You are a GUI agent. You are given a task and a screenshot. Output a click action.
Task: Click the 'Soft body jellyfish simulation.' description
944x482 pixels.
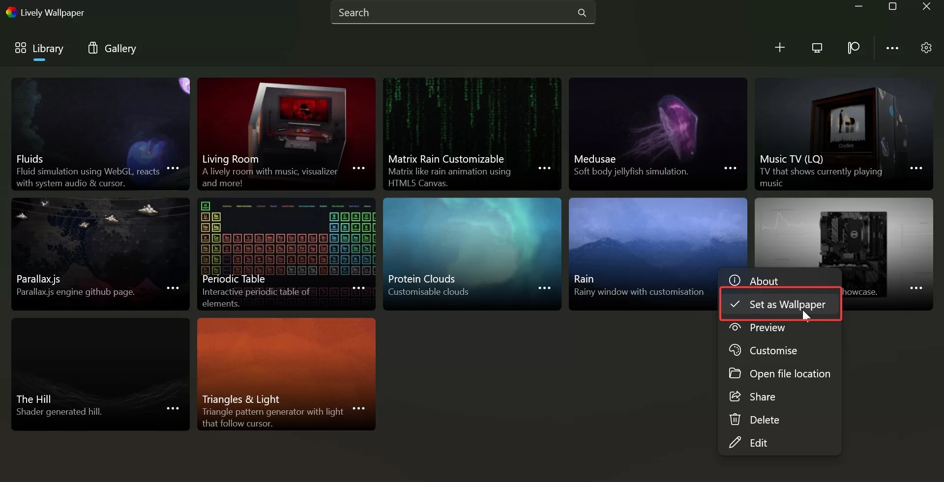[x=631, y=171]
